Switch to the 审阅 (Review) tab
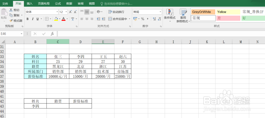Viewport: 265px width, 118px height. tap(81, 4)
